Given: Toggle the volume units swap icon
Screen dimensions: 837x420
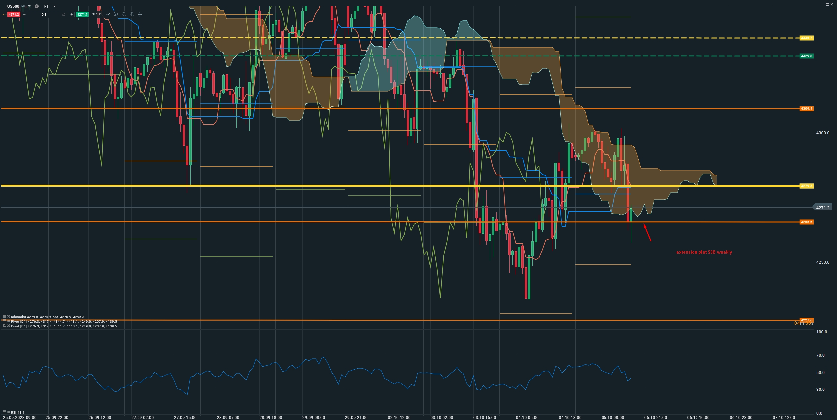Looking at the screenshot, I should pos(63,14).
